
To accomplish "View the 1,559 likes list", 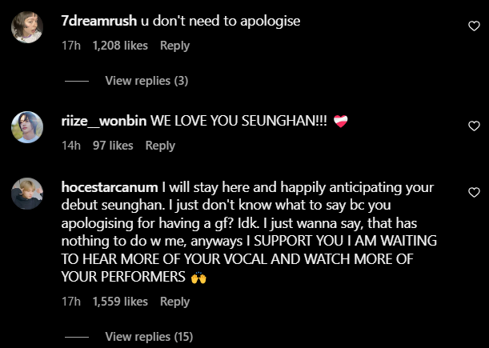I will [x=120, y=302].
